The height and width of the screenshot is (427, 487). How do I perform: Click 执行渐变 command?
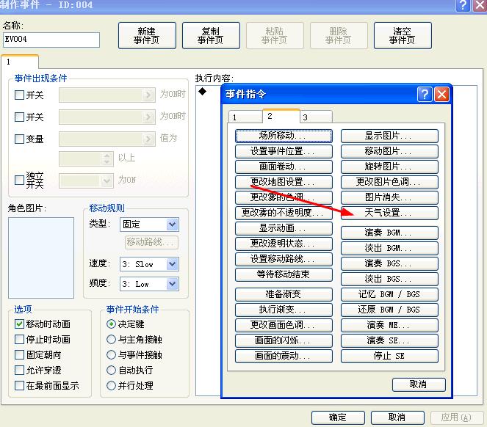tap(284, 310)
